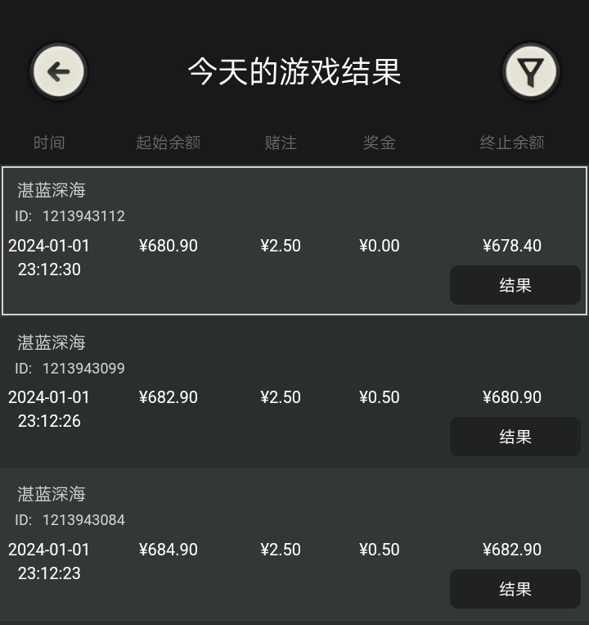Screen dimensions: 589x625
Task: Open 结果 for game ID 1213943084
Action: tap(515, 589)
